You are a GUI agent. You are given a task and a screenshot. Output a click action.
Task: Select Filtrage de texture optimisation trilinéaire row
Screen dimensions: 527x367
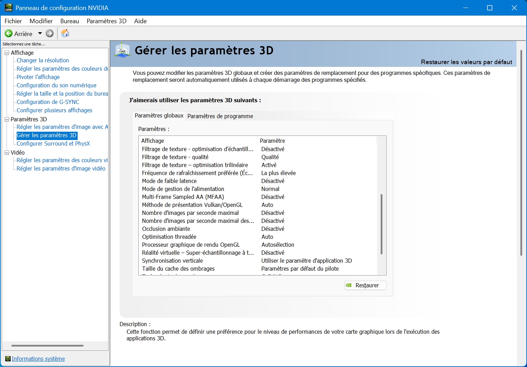pos(257,165)
